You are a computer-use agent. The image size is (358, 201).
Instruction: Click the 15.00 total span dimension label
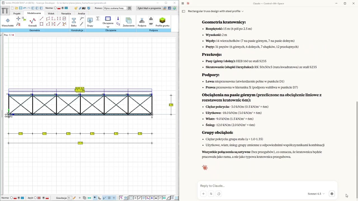[x=80, y=143]
